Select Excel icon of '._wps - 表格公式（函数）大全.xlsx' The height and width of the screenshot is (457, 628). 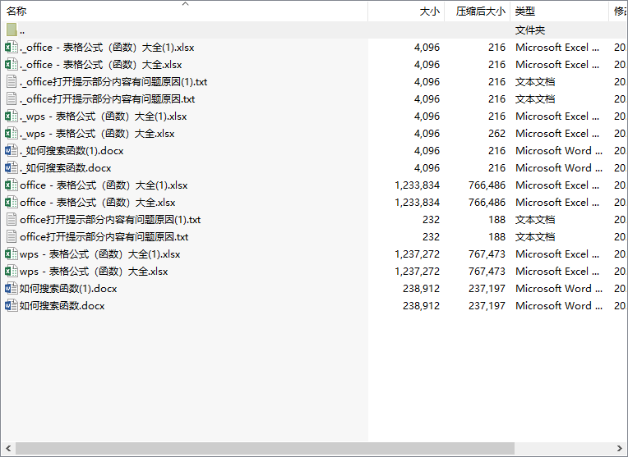click(x=12, y=133)
